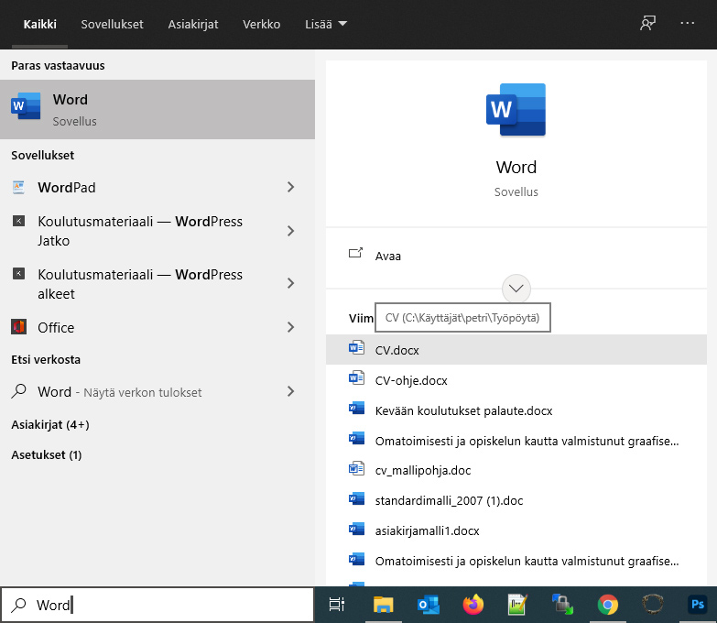Click icon of Koulutusmateriaali WordPress alkeet
The image size is (717, 623).
(18, 274)
